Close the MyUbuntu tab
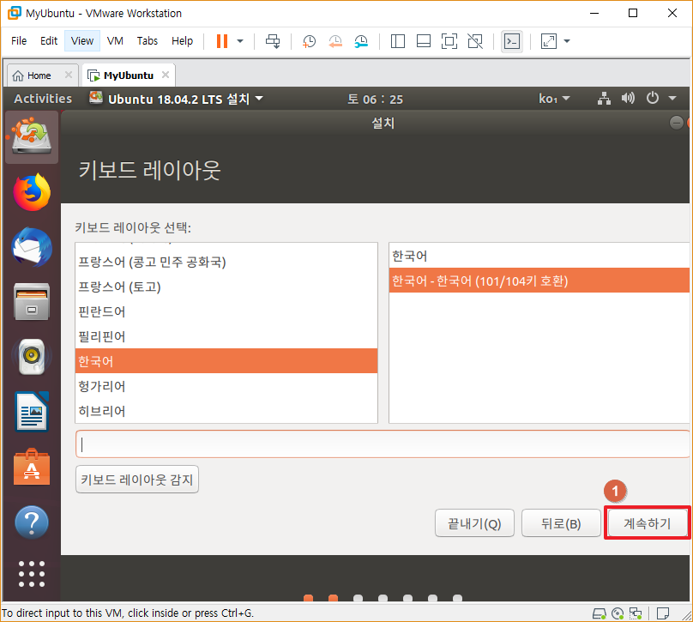Screen dimensions: 693x622 click(x=166, y=75)
